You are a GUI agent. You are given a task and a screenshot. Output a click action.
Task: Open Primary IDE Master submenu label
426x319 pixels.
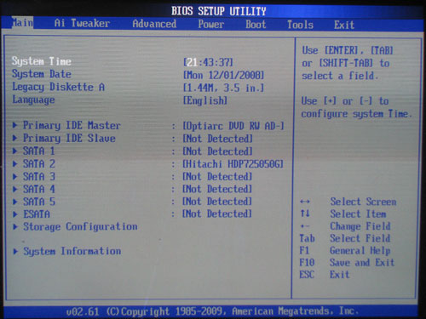tap(72, 125)
